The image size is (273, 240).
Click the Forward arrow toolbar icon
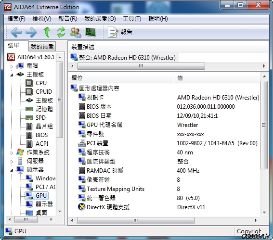(31, 32)
